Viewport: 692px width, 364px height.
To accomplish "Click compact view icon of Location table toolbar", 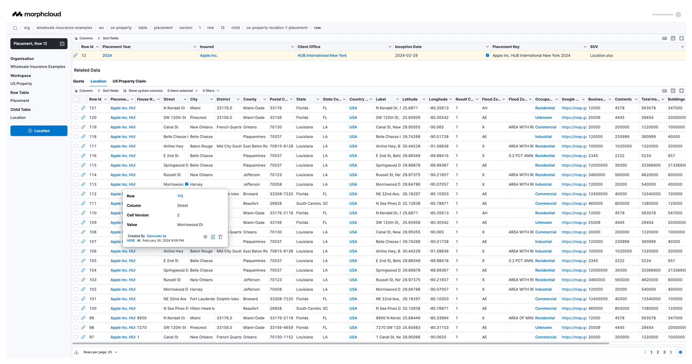I will pyautogui.click(x=665, y=91).
